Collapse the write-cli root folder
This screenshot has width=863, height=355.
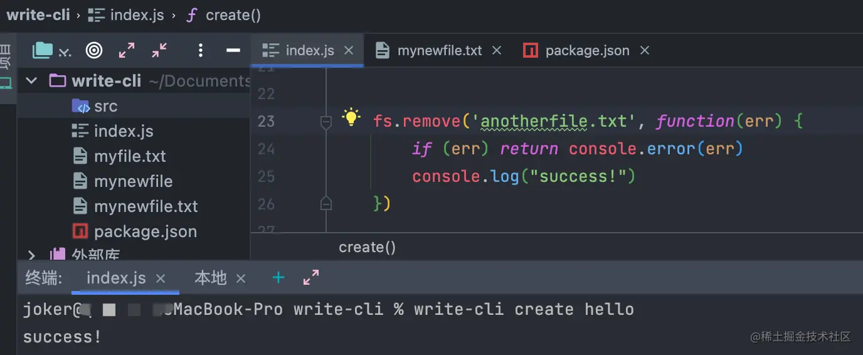click(x=31, y=81)
